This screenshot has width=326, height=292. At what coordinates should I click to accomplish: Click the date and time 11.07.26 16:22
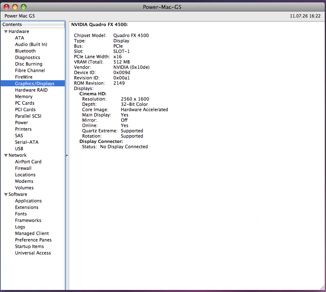(305, 16)
